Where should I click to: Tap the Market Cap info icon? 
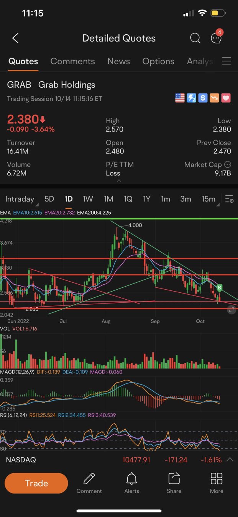click(228, 165)
